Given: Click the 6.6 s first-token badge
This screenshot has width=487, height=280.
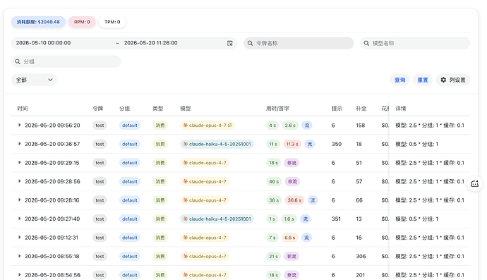Looking at the screenshot, I should click(290, 238).
